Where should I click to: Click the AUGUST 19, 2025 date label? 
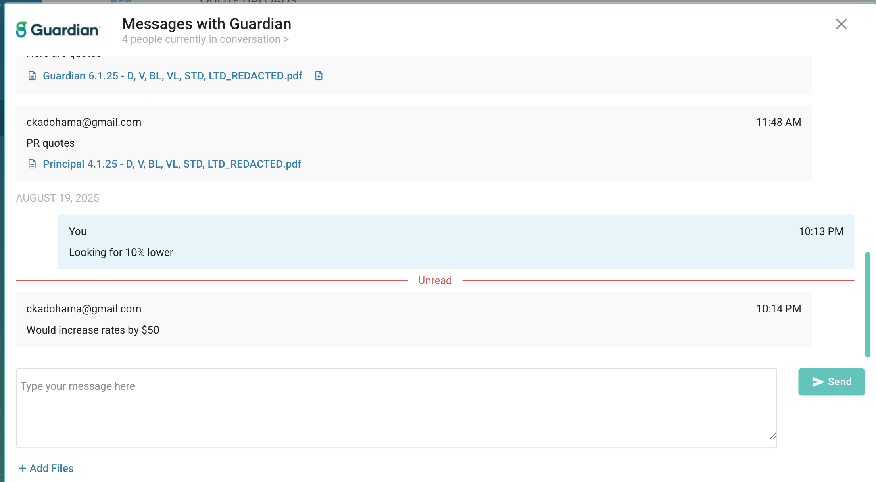(57, 198)
